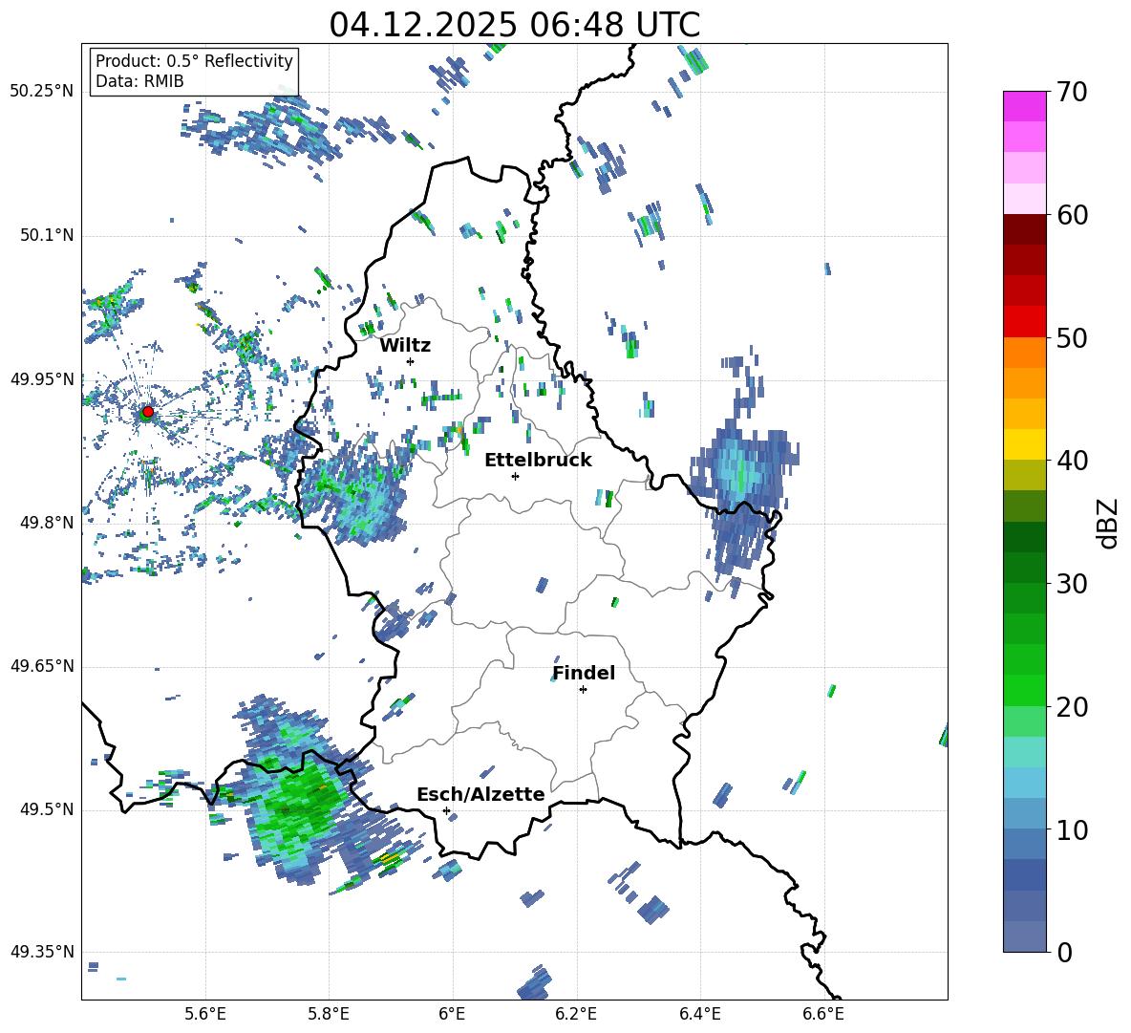Select the yellow colorbar swatch at 40 dBZ

click(x=1025, y=444)
